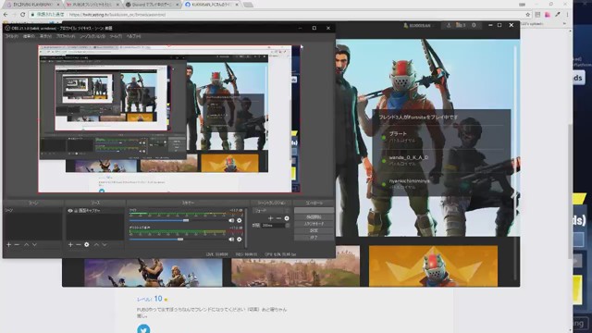Open gear settings for マイク mixer channel

pyautogui.click(x=239, y=220)
